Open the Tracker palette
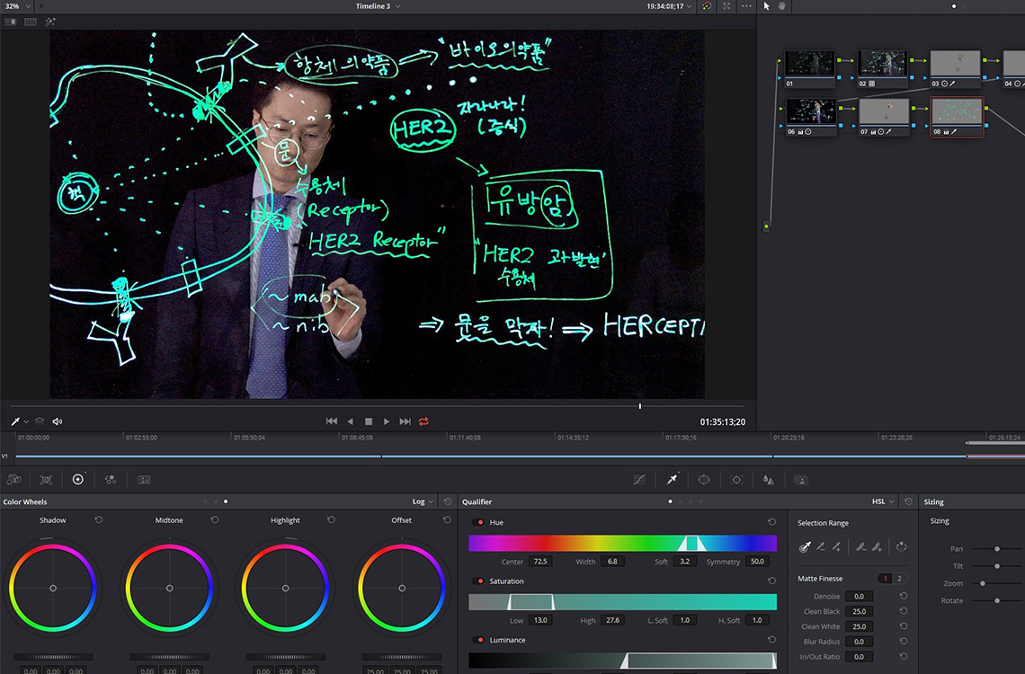This screenshot has width=1025, height=674. 736,480
